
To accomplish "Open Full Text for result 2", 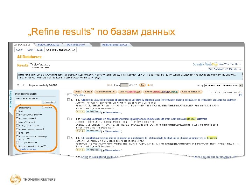I will click(93, 131).
